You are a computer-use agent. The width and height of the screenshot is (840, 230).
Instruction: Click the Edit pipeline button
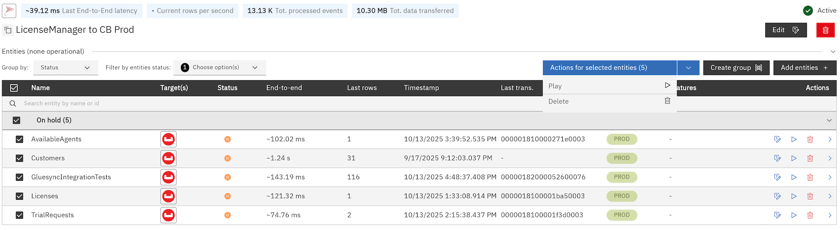tap(786, 30)
